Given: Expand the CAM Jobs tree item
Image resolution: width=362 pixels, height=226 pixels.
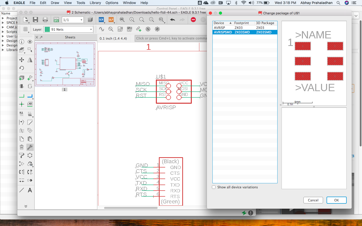Looking at the screenshot, I should [x=3, y=27].
